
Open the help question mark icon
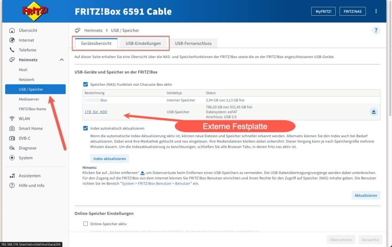[x=376, y=31]
